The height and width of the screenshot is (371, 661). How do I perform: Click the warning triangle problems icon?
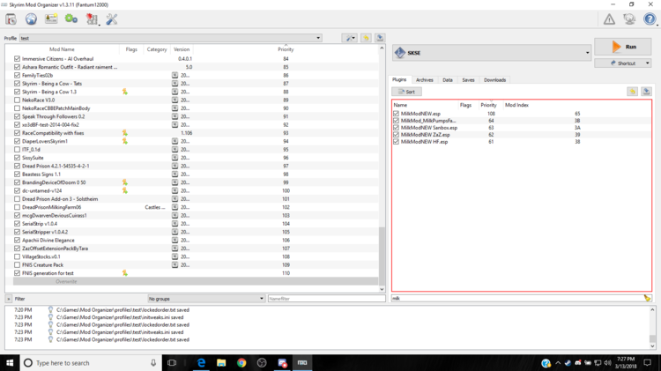[609, 19]
